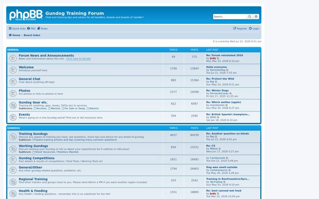319x199 pixels.
Task: Click the Board index breadcrumb
Action: 32,35
